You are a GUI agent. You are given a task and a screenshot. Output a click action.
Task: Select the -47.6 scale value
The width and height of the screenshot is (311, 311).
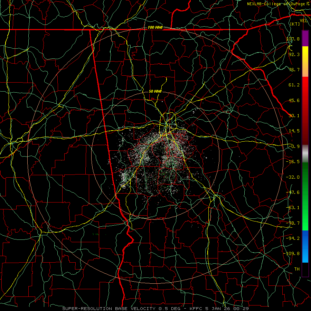(x=293, y=192)
